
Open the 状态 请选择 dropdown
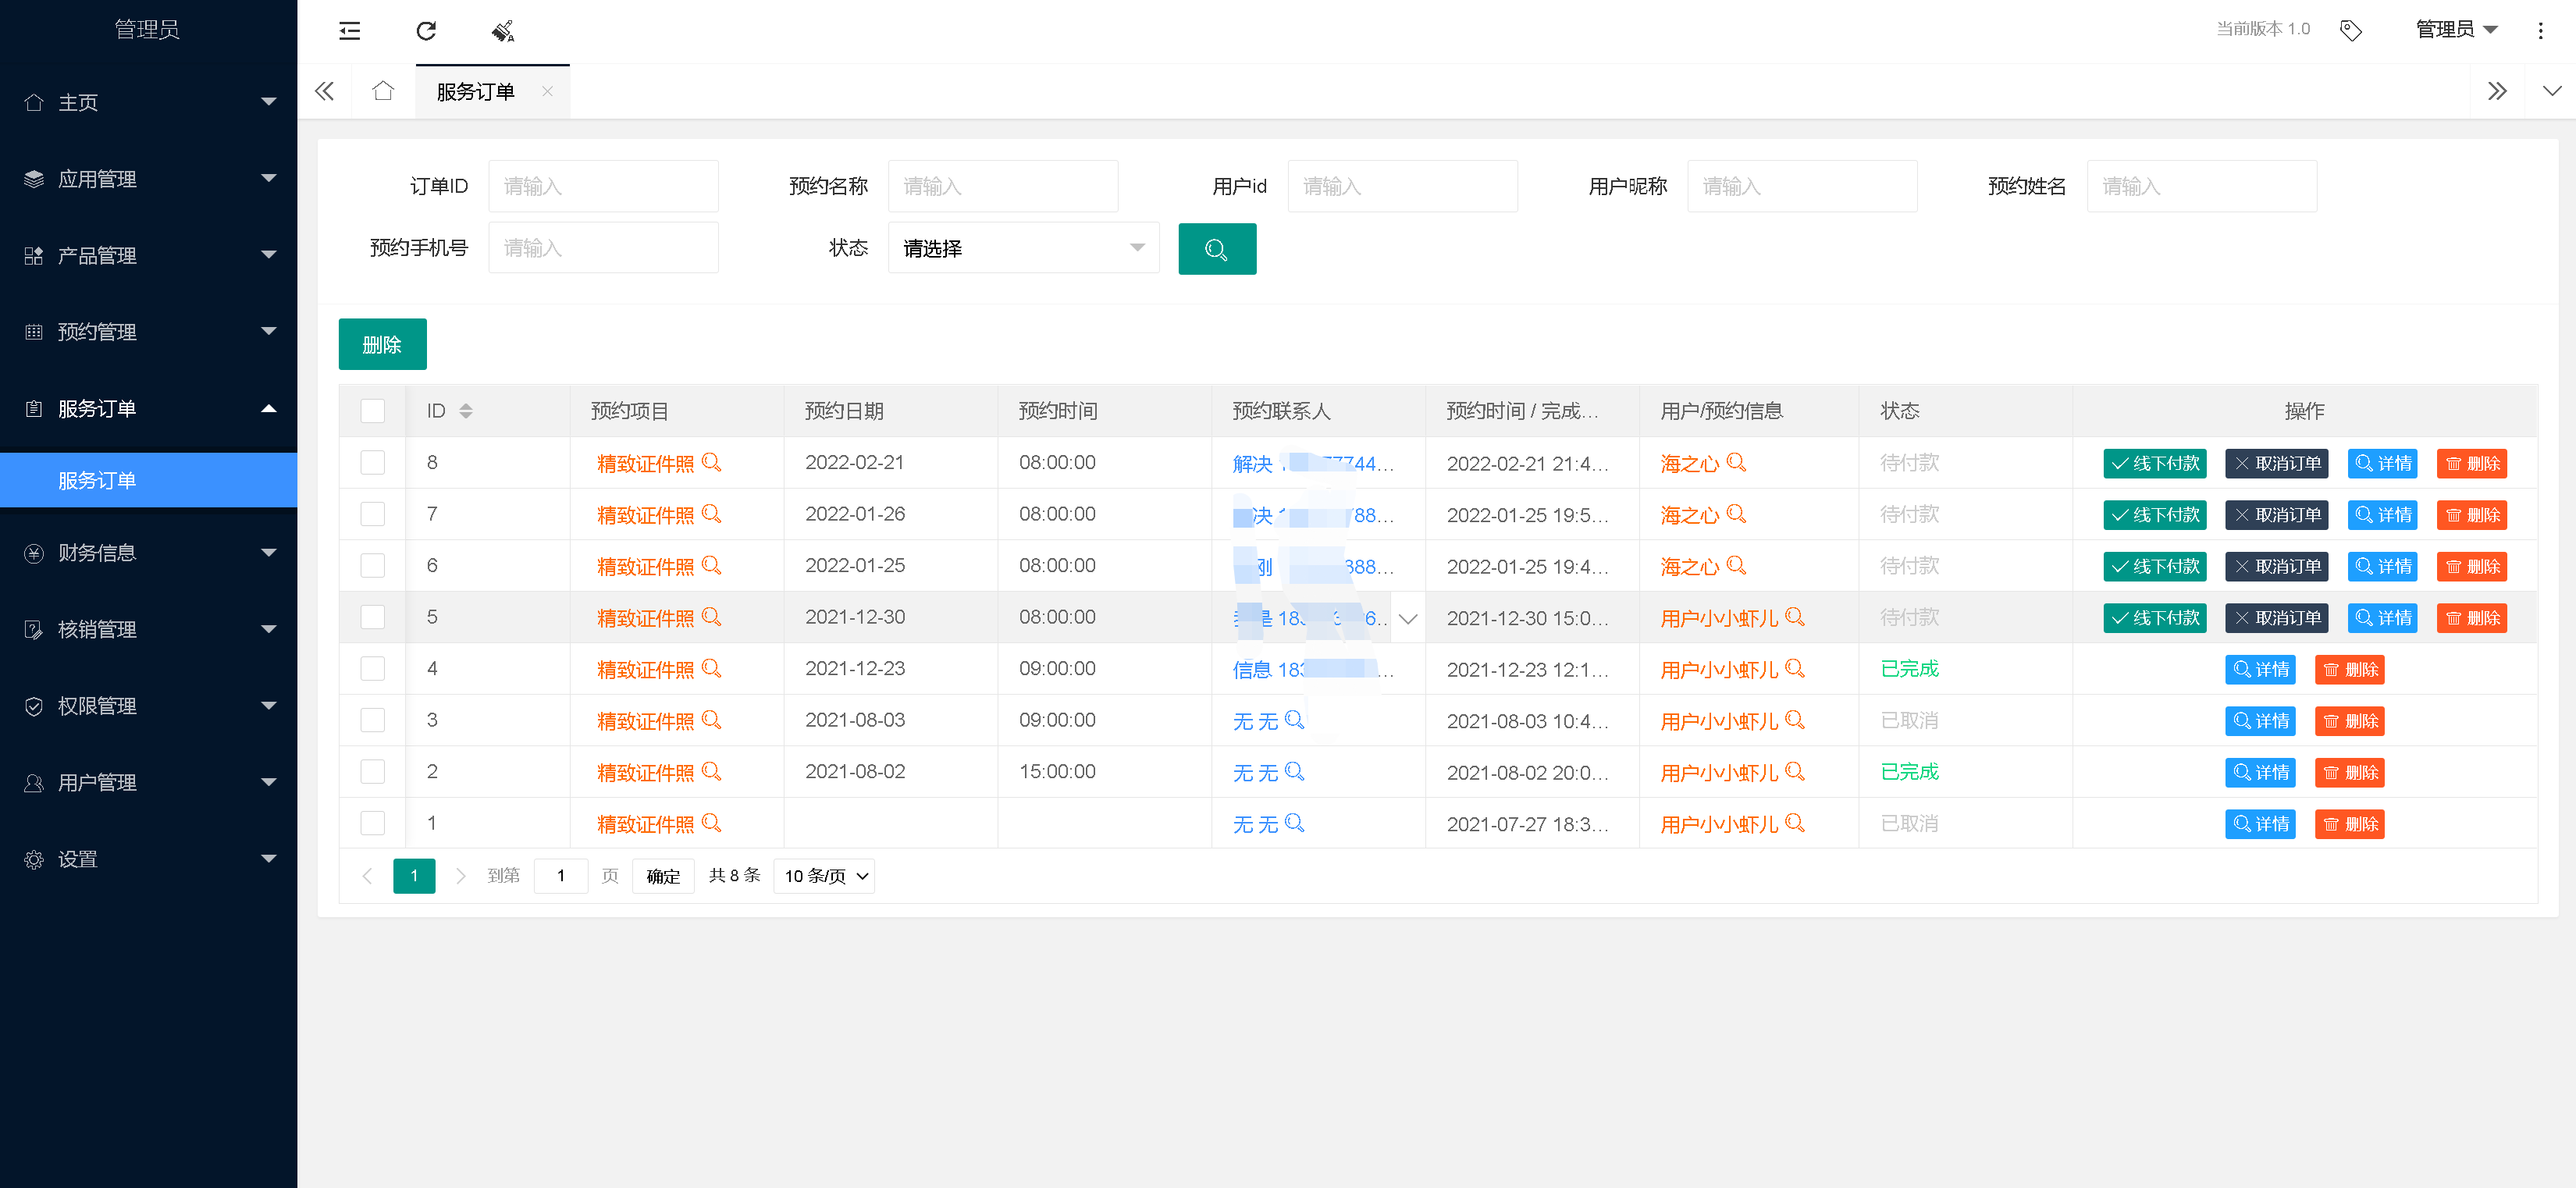pyautogui.click(x=1023, y=248)
